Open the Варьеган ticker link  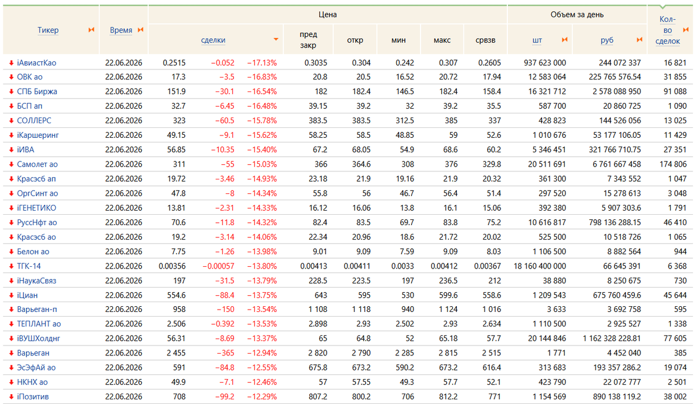pos(33,353)
